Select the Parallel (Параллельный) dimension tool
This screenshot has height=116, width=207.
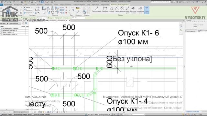(96, 9)
